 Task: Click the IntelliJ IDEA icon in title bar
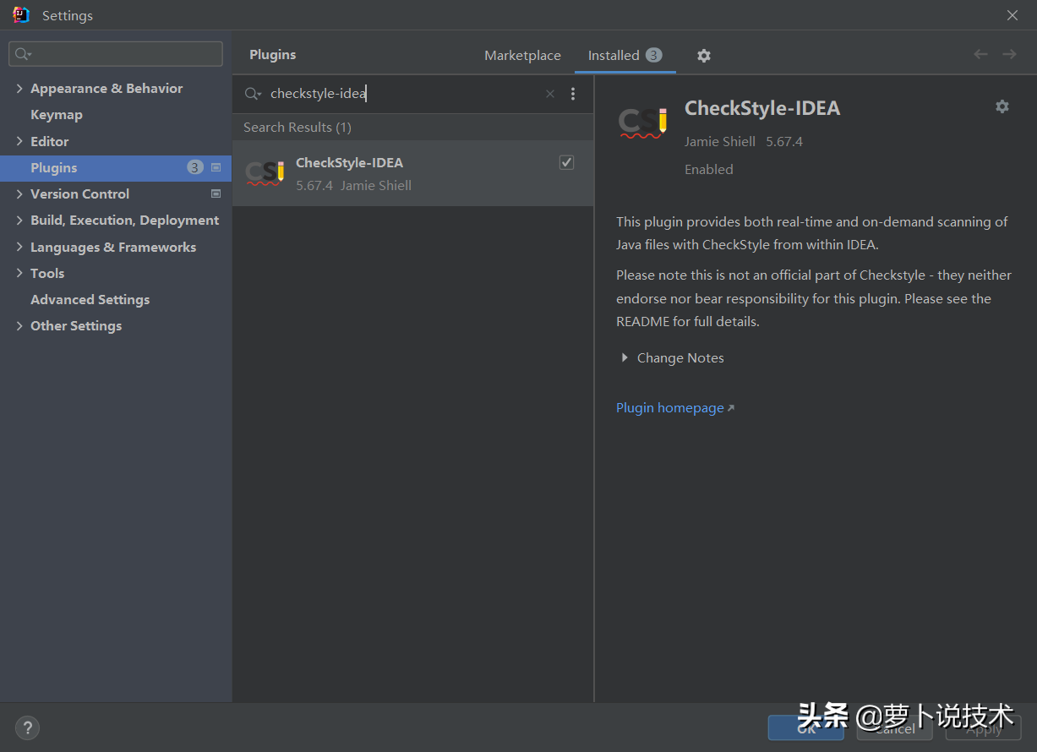click(21, 15)
